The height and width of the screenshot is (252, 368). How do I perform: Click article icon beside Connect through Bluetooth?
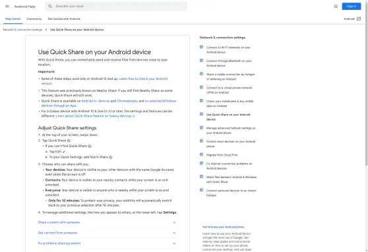(201, 60)
